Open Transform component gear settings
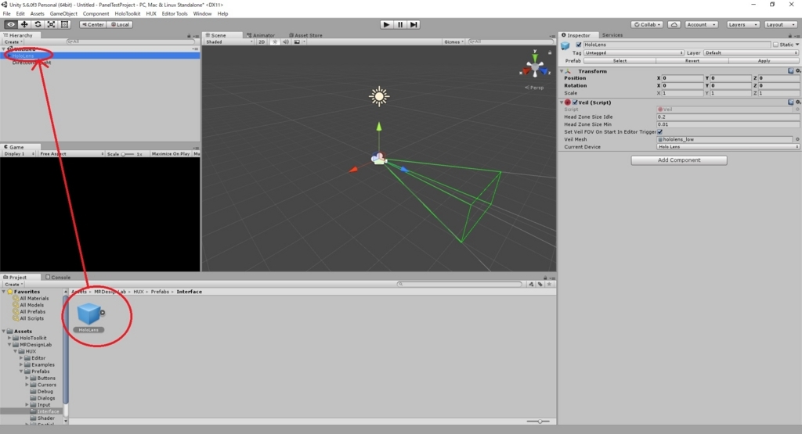802x434 pixels. pyautogui.click(x=798, y=71)
